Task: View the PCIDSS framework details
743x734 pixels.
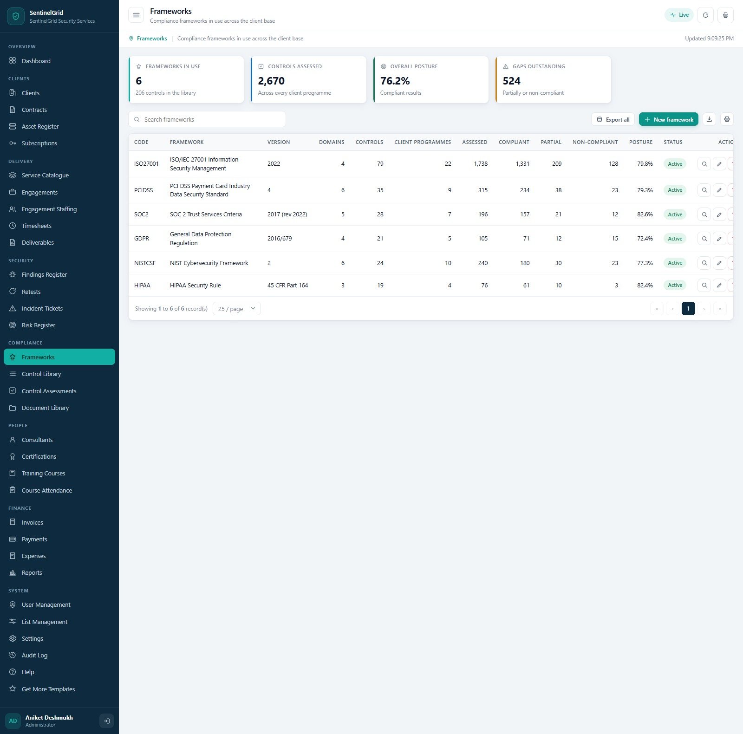Action: 704,190
